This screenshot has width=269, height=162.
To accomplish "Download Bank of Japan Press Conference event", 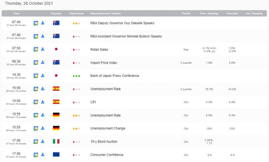I will tap(43, 76).
